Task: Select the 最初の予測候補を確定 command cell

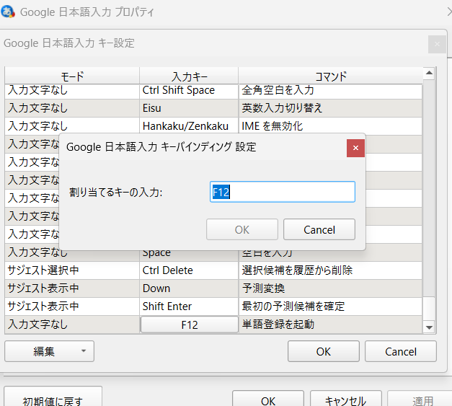Action: pos(330,306)
